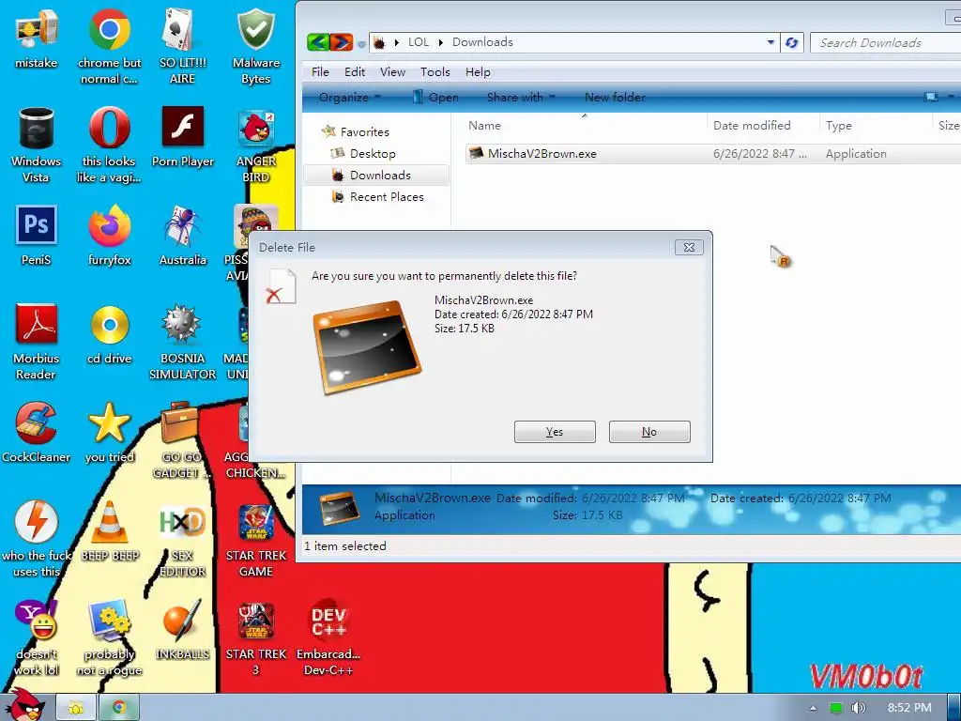The image size is (961, 721).
Task: Select the Embarcadero Dev-C++ icon
Action: pos(328,637)
